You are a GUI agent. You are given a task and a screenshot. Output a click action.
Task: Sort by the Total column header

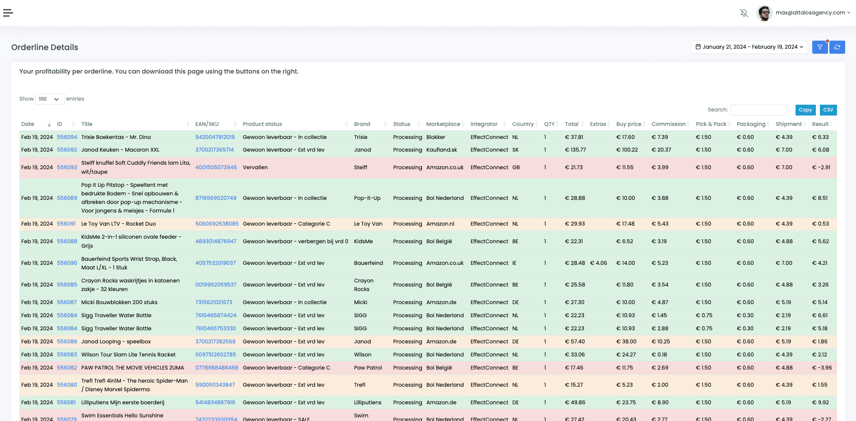tap(575, 124)
